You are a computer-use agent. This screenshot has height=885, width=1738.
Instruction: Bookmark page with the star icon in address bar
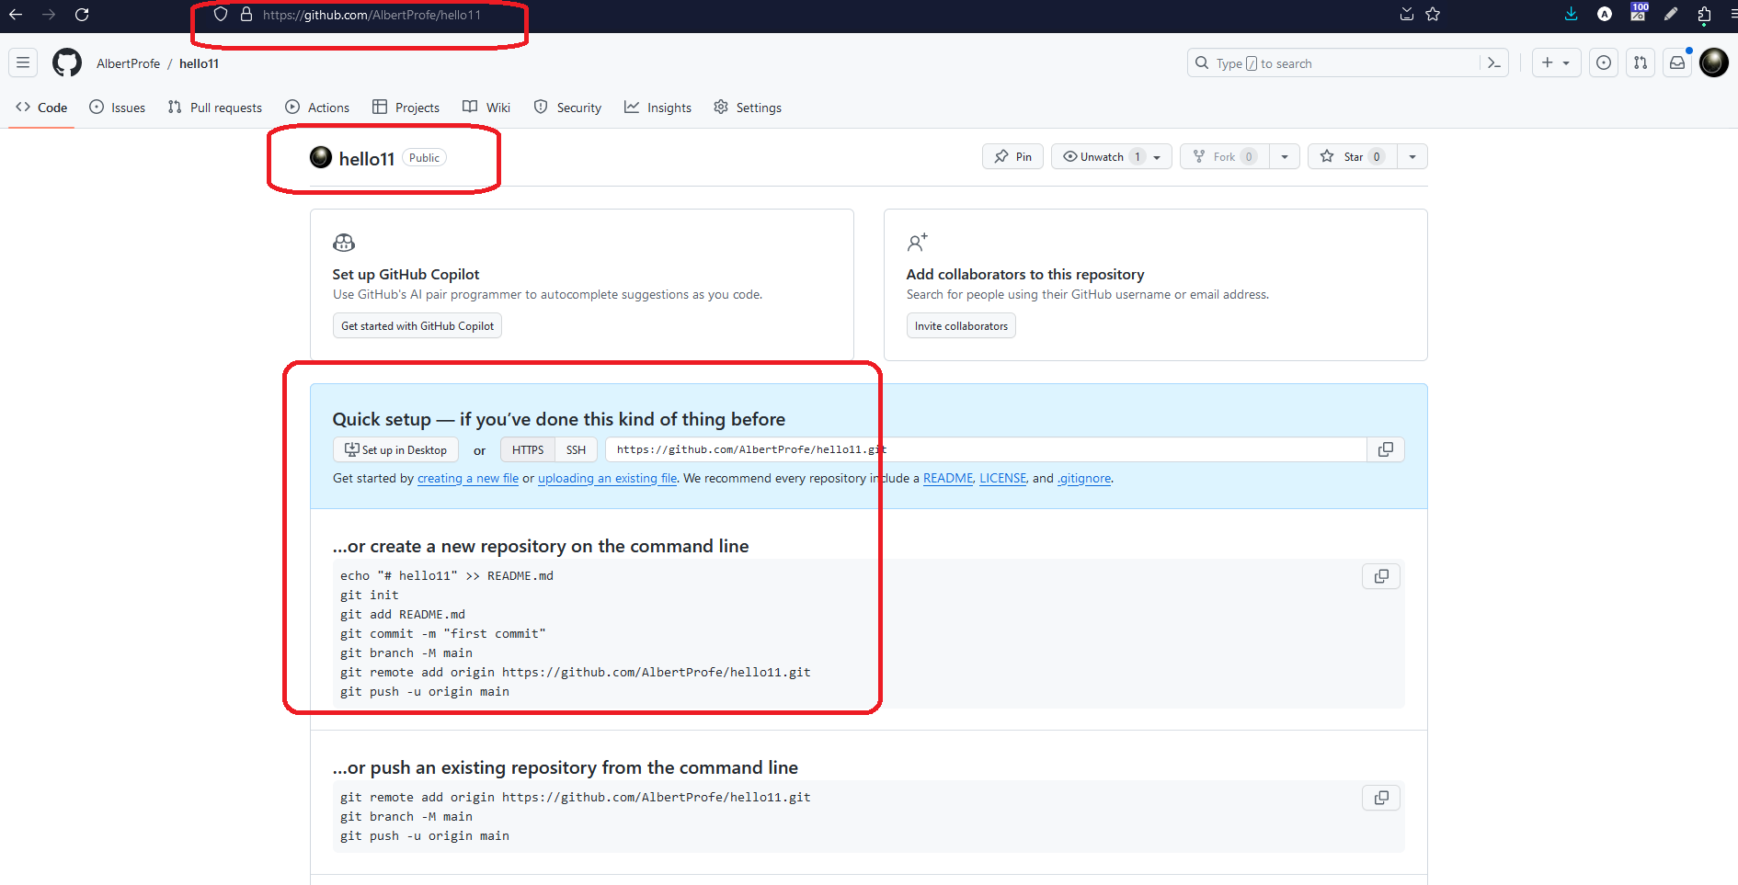[x=1433, y=15]
